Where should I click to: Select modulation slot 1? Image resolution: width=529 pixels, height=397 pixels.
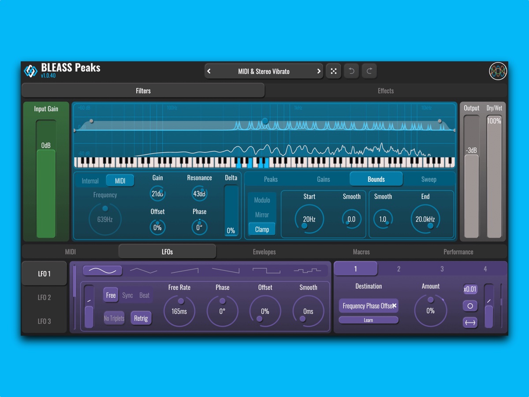pos(356,269)
